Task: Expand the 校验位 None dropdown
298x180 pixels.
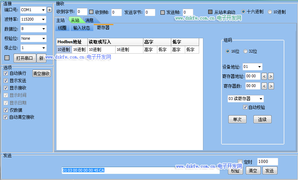Action: click(33, 38)
